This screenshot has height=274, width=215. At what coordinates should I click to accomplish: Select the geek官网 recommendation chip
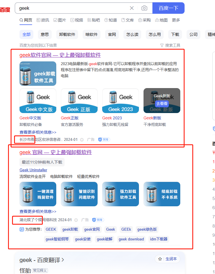point(92,230)
